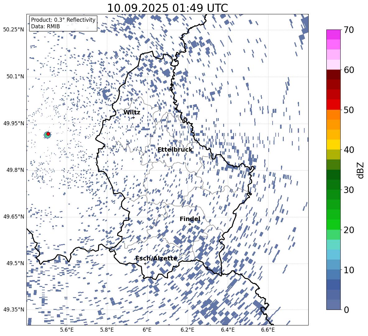Click the 10 tick on colorbar
368x336 pixels.
point(349,270)
